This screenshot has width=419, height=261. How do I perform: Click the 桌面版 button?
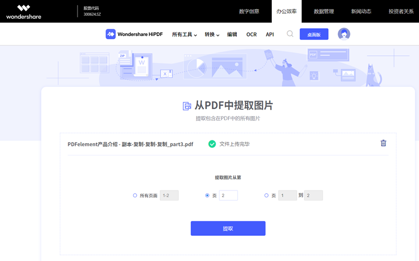314,34
